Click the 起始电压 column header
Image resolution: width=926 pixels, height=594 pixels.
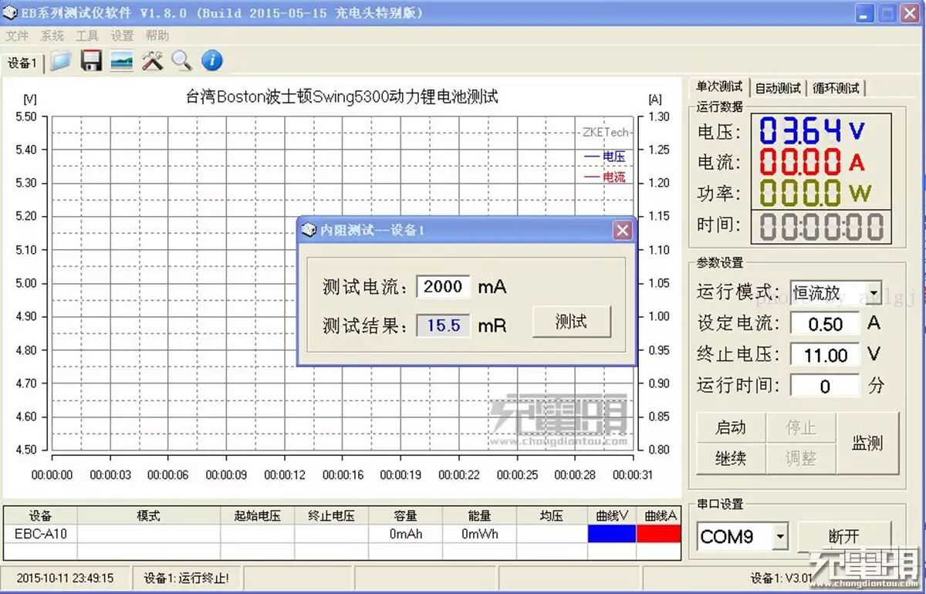[257, 516]
